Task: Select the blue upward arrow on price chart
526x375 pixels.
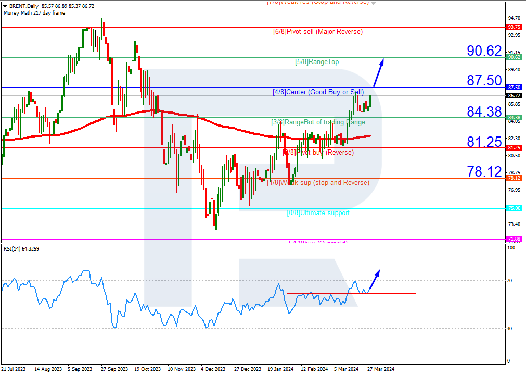Action: coord(379,73)
